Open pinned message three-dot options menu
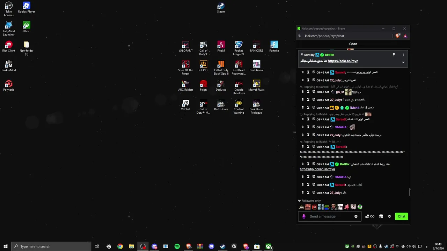The width and height of the screenshot is (447, 251). pos(403,55)
